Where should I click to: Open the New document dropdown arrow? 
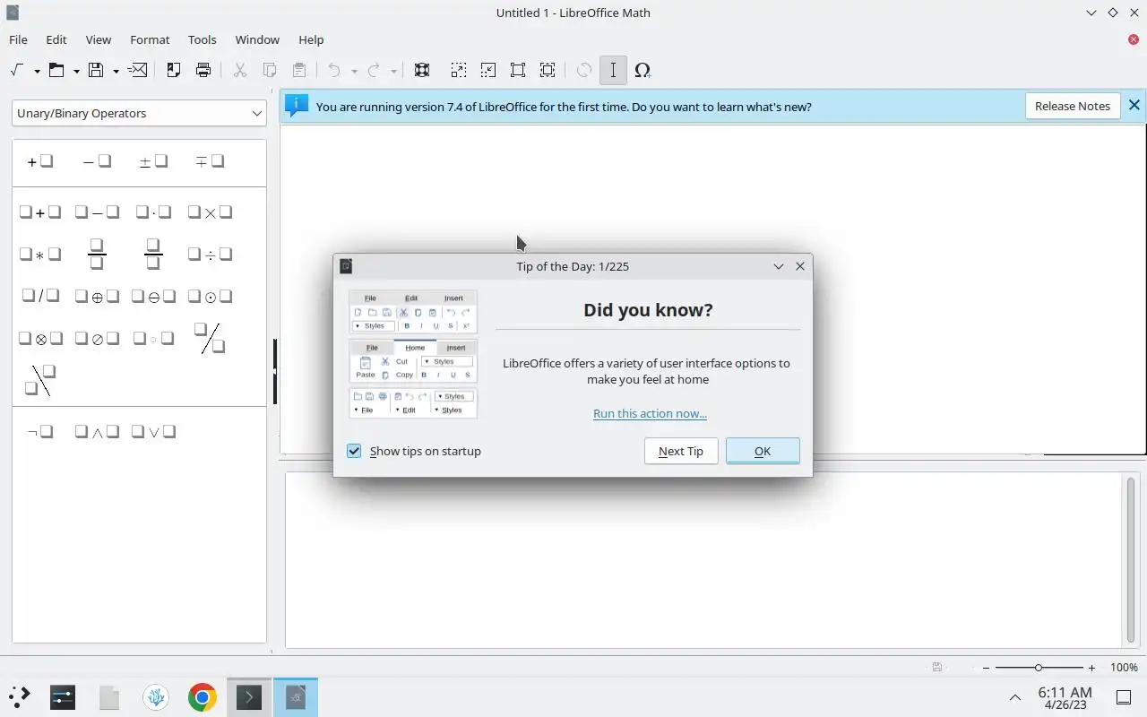(x=37, y=71)
